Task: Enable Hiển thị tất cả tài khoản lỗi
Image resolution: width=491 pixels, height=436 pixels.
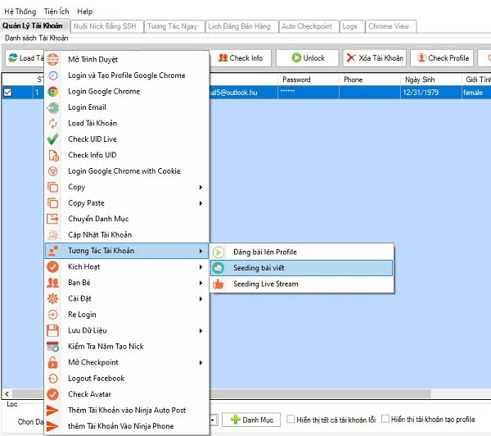Action: tap(291, 420)
